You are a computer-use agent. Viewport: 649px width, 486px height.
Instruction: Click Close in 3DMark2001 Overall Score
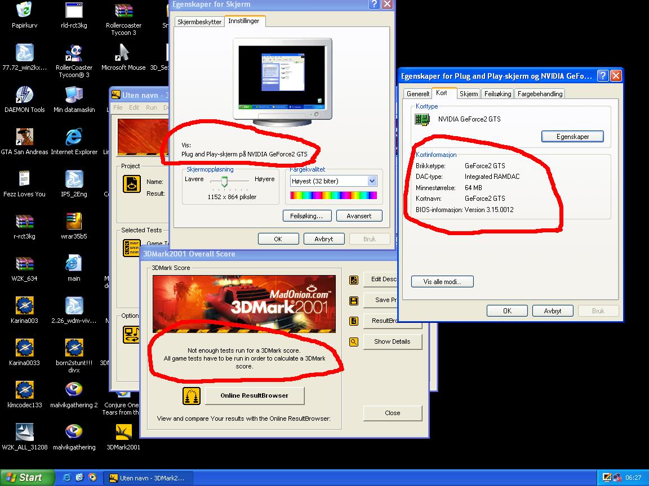pos(392,413)
